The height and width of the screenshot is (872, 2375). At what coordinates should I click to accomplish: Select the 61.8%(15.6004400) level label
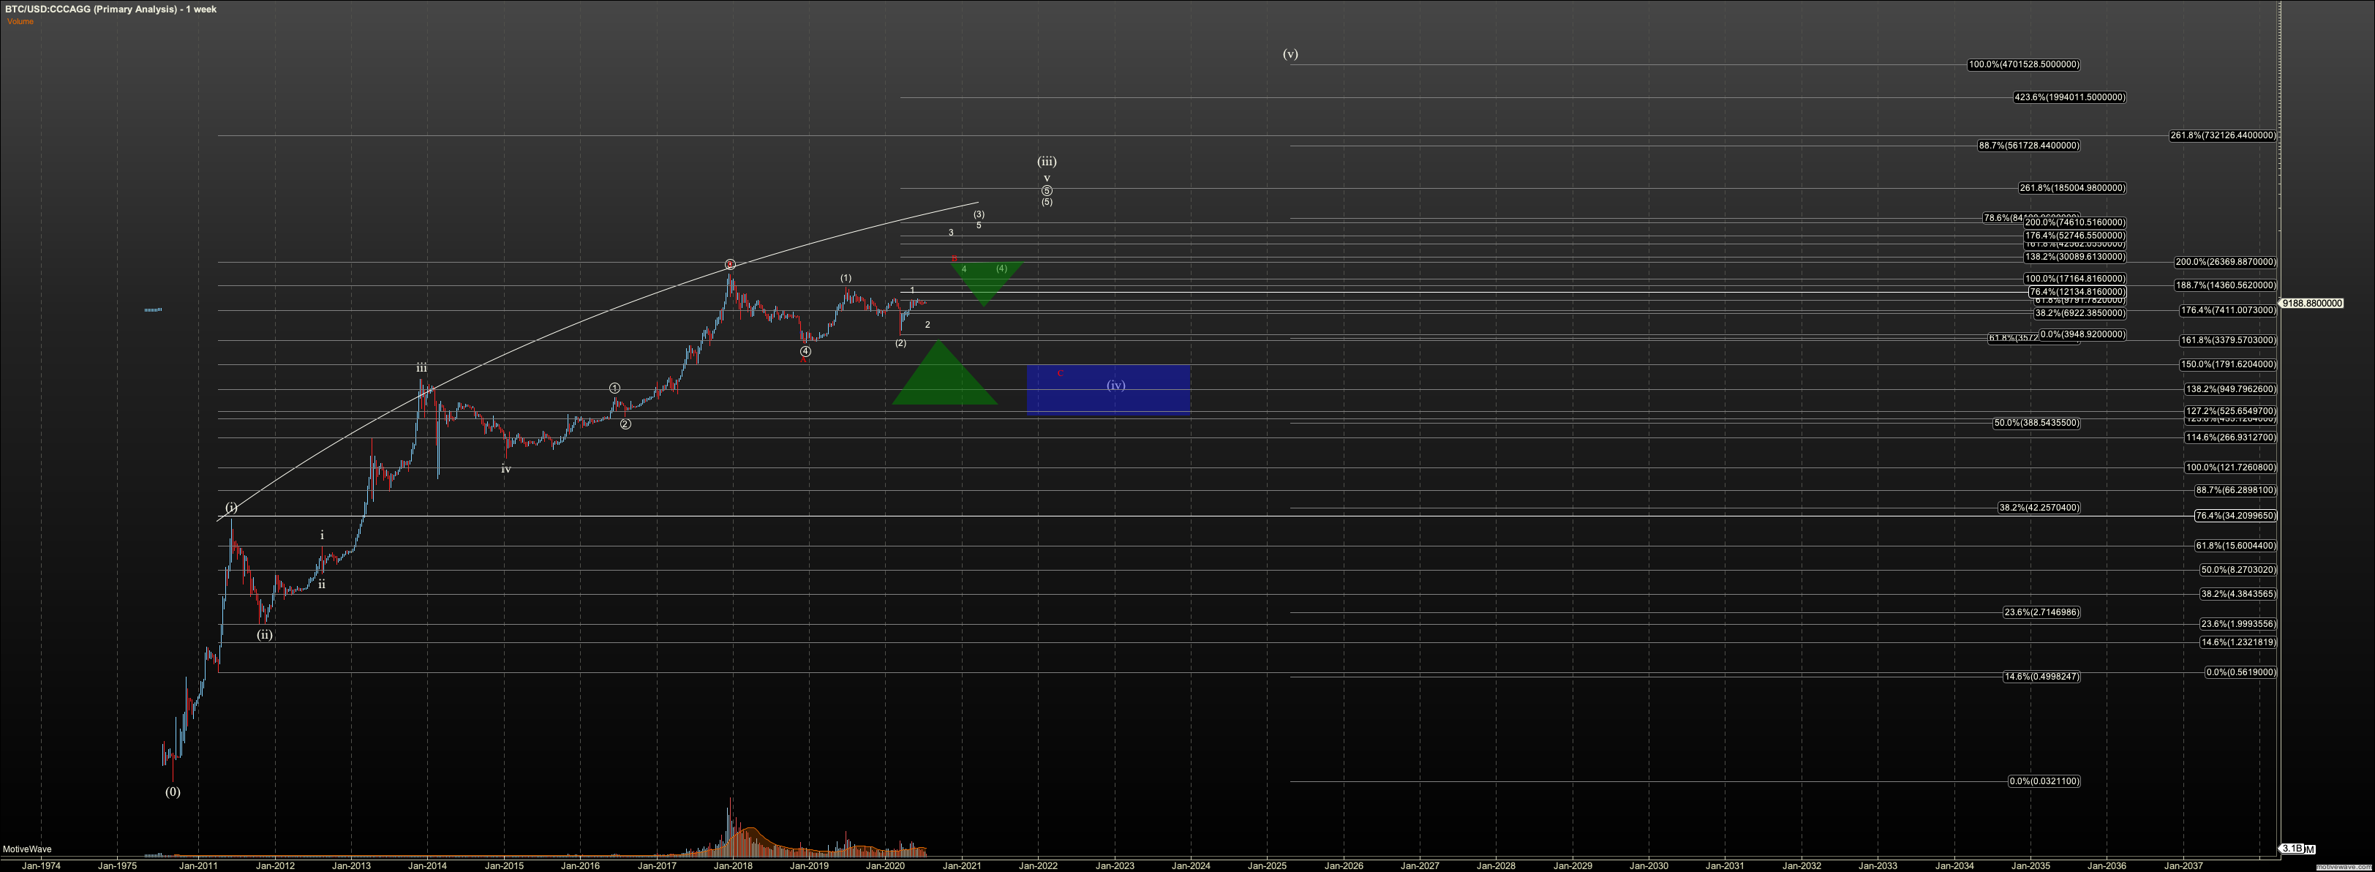pos(2236,546)
